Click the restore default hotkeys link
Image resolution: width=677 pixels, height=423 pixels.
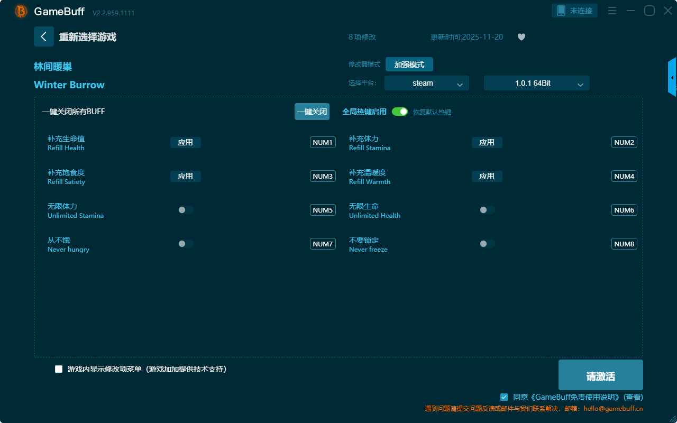432,112
